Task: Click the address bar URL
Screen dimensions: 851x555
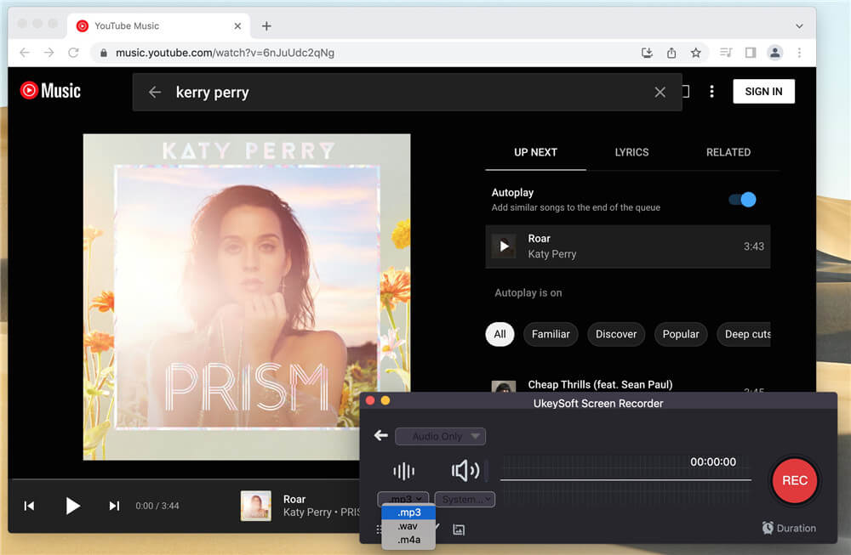Action: click(x=225, y=53)
